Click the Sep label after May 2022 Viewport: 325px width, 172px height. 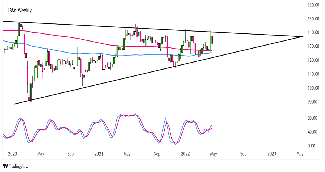(x=243, y=154)
